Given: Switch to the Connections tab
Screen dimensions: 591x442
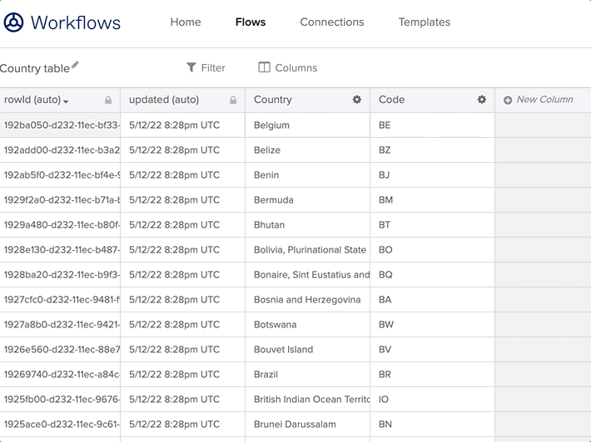Looking at the screenshot, I should (331, 22).
